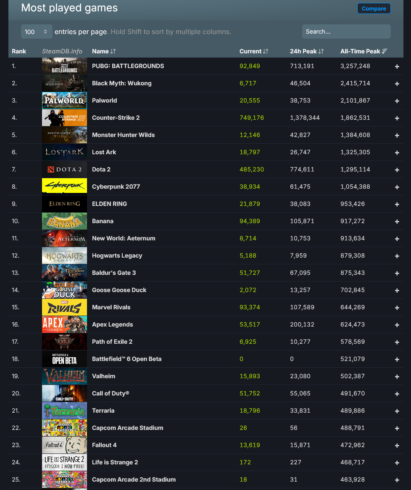Click the Capcom Arcade Stadium thumbnail
Viewport: 411px width, 490px height.
click(x=64, y=428)
